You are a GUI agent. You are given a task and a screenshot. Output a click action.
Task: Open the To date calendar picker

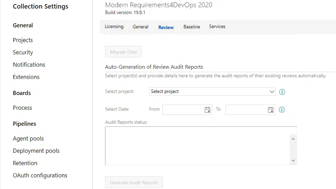(270, 110)
